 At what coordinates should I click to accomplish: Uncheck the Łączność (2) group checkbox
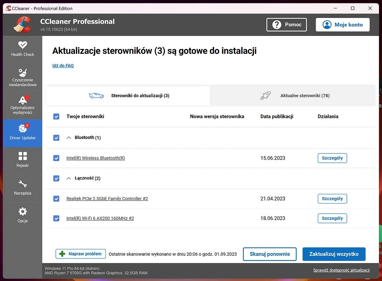pyautogui.click(x=56, y=178)
